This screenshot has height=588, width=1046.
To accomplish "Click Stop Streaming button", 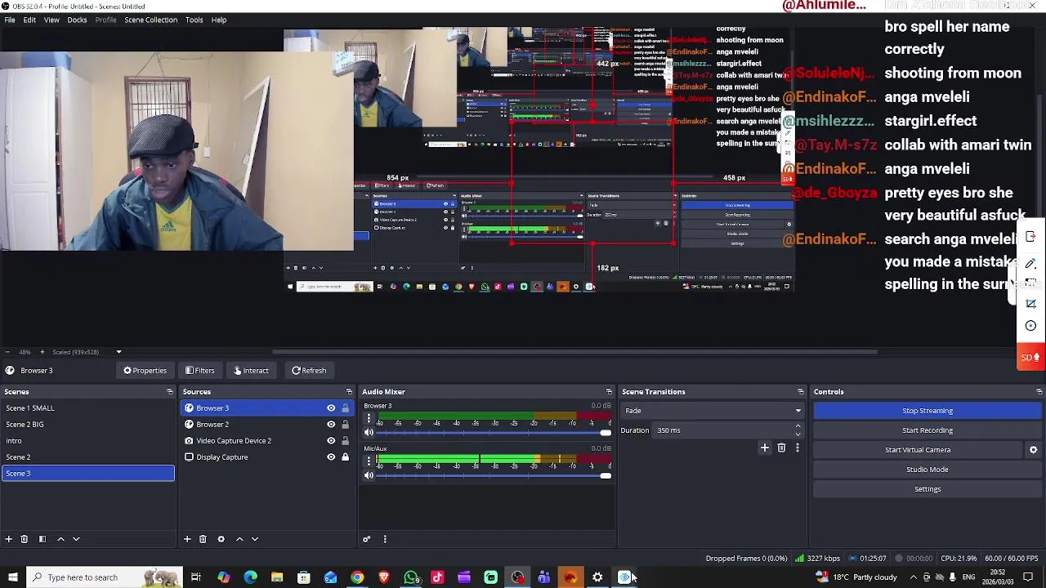I will pos(928,411).
